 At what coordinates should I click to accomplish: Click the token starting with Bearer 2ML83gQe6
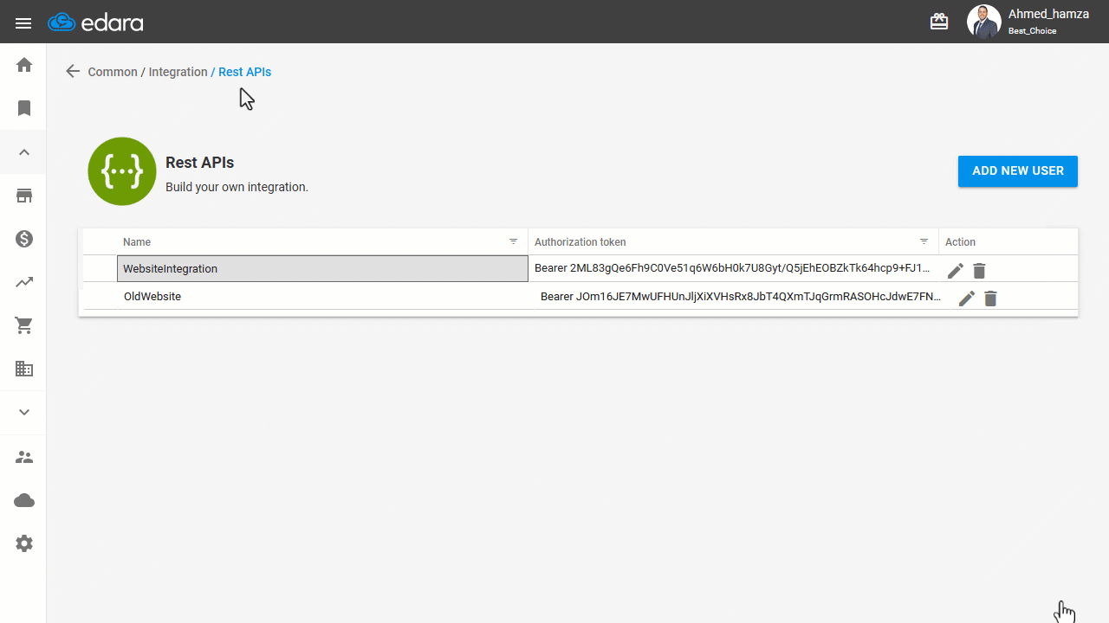click(732, 268)
